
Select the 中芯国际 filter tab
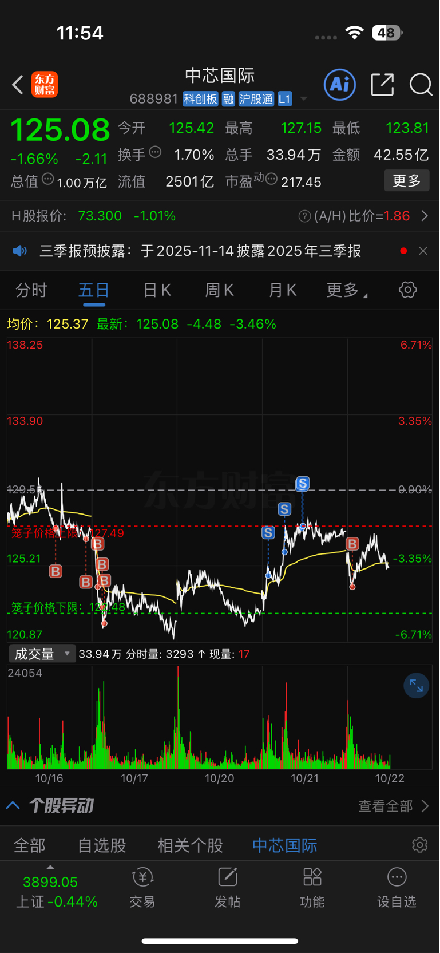click(284, 845)
